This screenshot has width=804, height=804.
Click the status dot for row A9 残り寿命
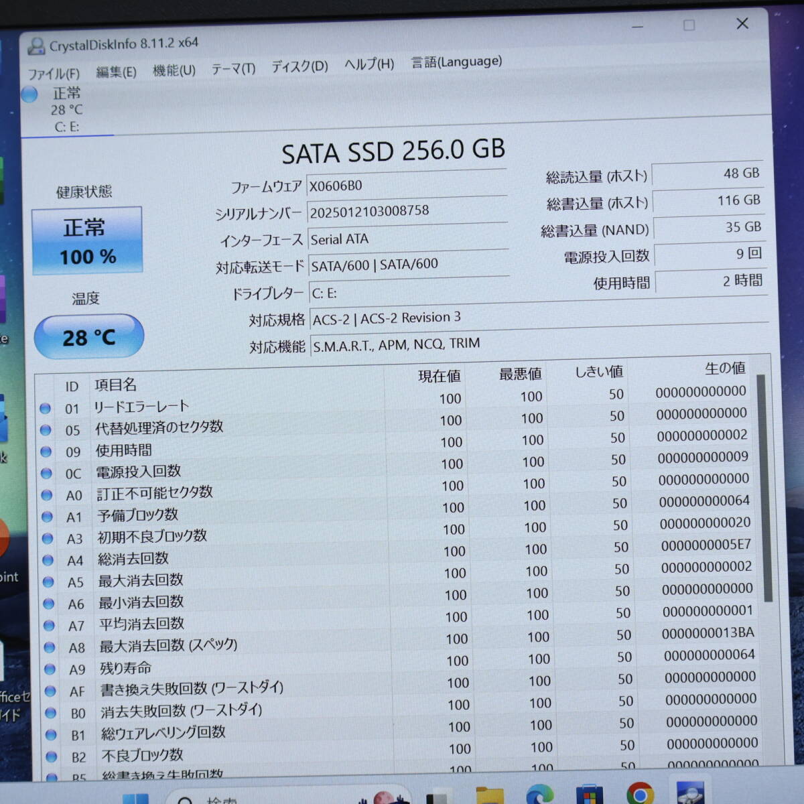pyautogui.click(x=50, y=669)
